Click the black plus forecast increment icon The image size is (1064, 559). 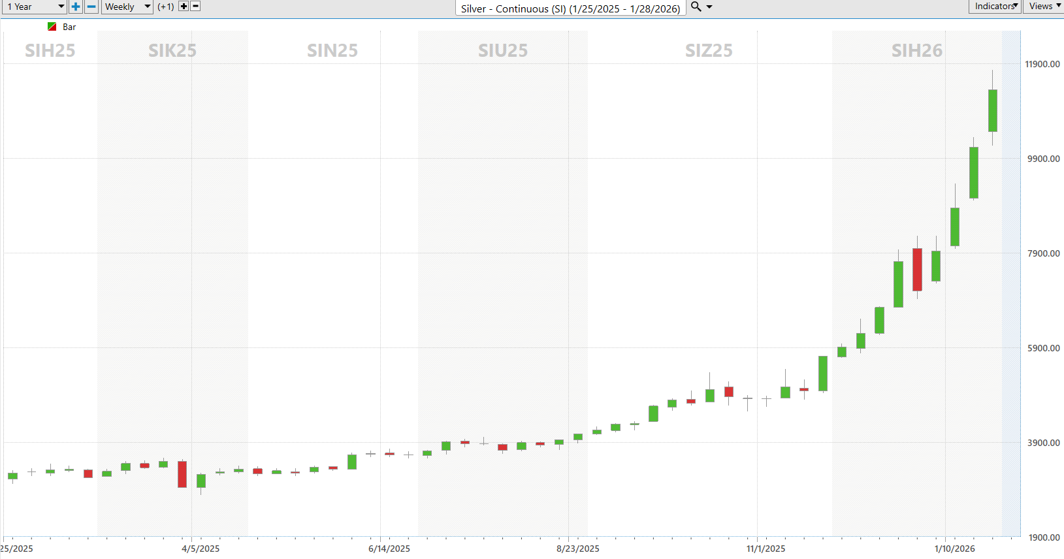click(184, 7)
